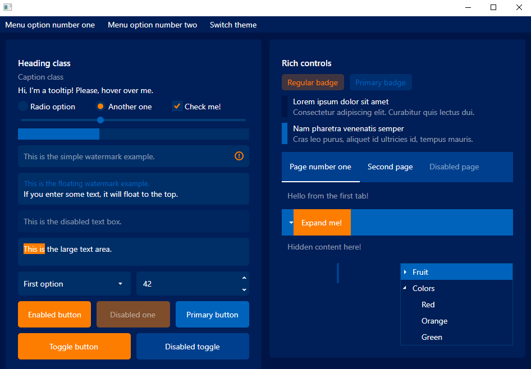Click the Disabled one button

133,314
